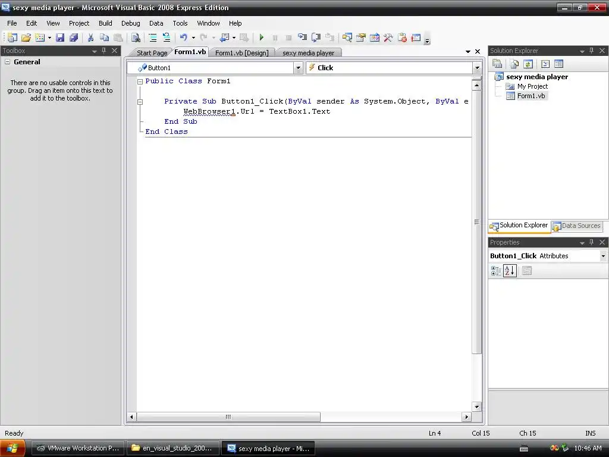Switch to the sexy media player tab
Screen dimensions: 609x457
tap(309, 53)
